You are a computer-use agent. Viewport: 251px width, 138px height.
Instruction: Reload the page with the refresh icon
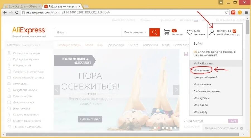(x=17, y=12)
